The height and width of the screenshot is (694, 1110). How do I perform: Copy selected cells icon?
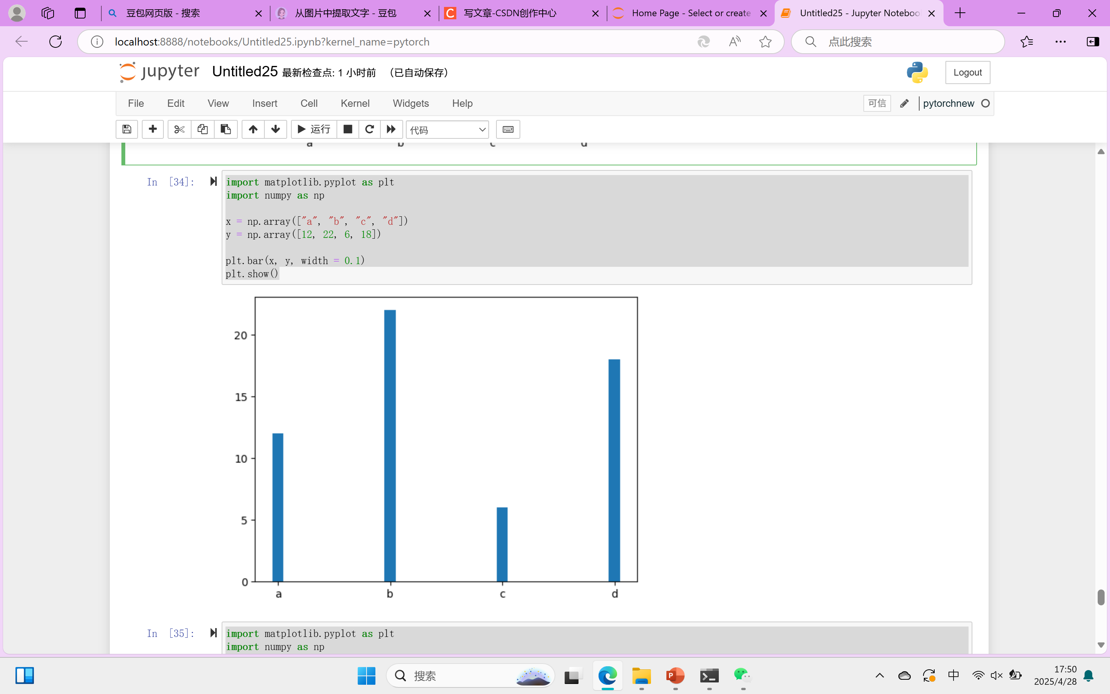(202, 130)
